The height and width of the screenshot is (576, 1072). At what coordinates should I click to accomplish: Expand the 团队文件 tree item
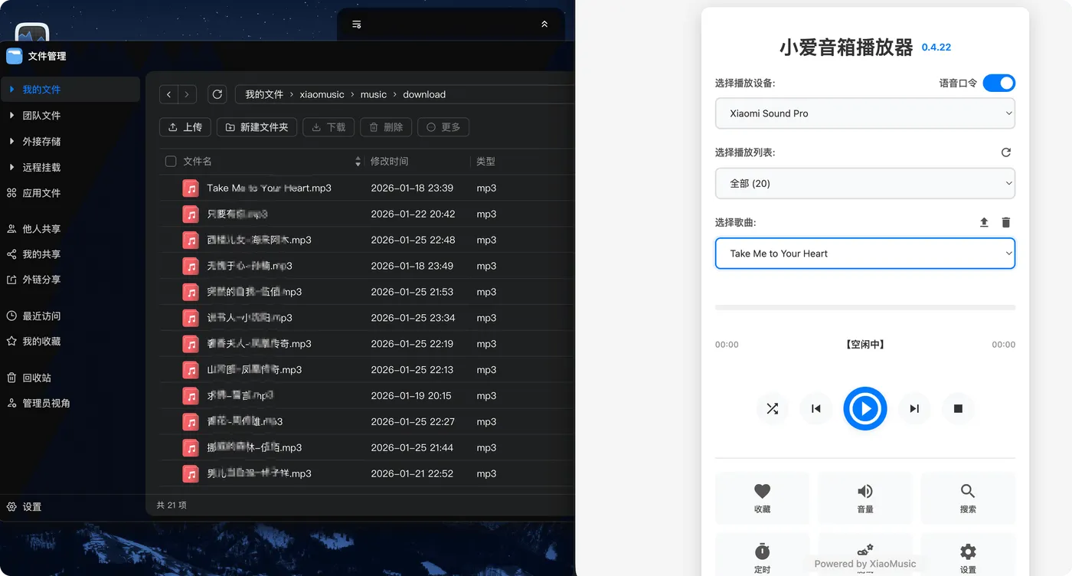click(x=11, y=116)
